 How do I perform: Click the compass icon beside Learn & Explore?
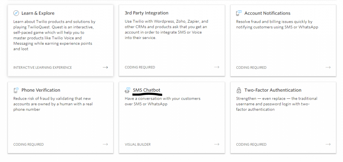click(16, 13)
